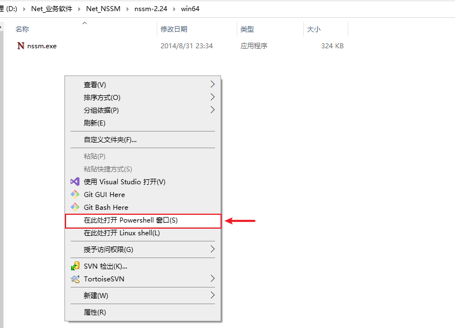Open breadcrumb chevron after (D:)
The width and height of the screenshot is (455, 328).
[24, 9]
